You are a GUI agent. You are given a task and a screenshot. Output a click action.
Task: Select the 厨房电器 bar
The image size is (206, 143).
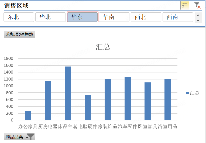(48, 100)
